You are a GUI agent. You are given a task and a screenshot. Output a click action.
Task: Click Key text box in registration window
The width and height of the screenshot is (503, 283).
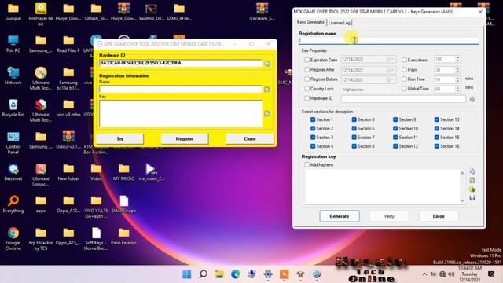[181, 113]
